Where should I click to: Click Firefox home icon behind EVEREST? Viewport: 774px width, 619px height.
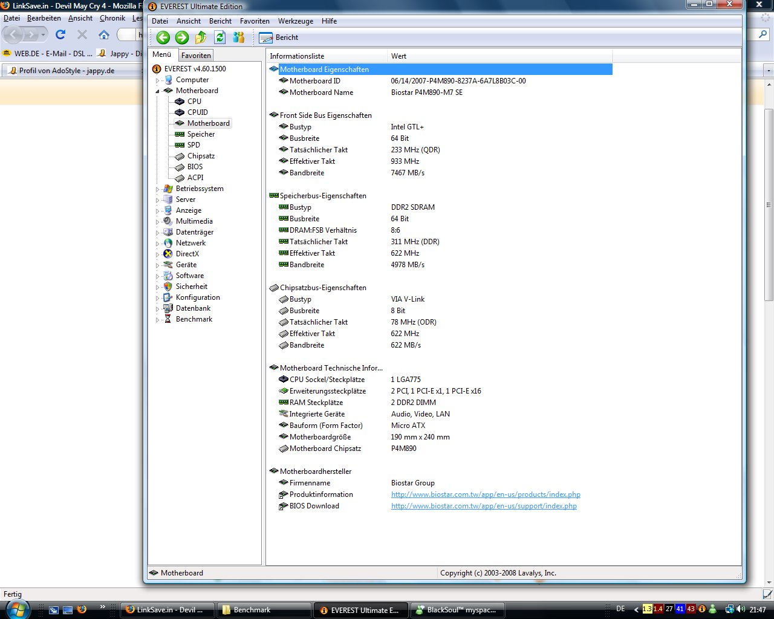pos(104,34)
